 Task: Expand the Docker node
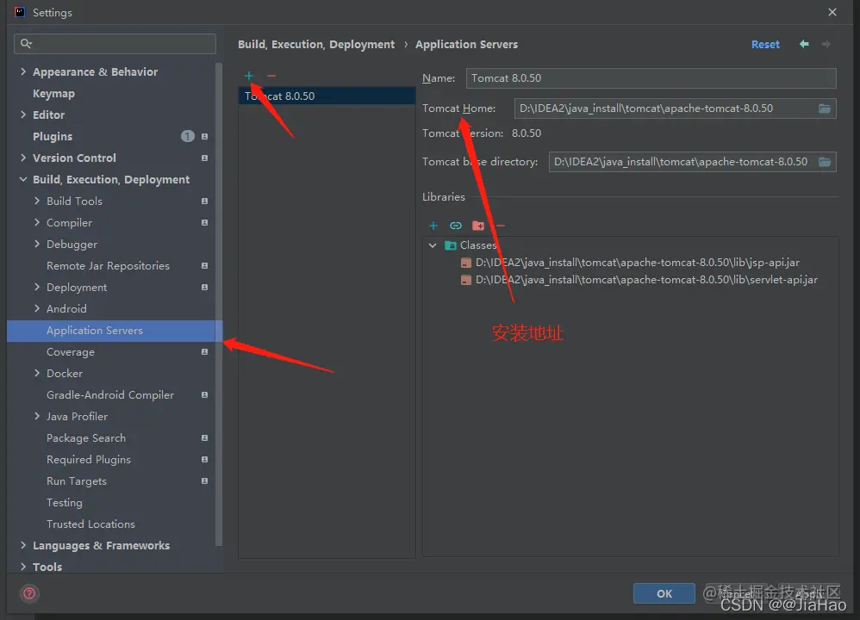[37, 373]
